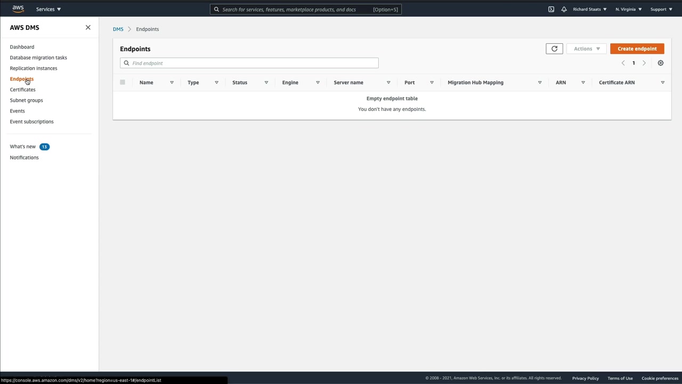Focus the Find endpoint search field
The height and width of the screenshot is (384, 682).
click(249, 63)
